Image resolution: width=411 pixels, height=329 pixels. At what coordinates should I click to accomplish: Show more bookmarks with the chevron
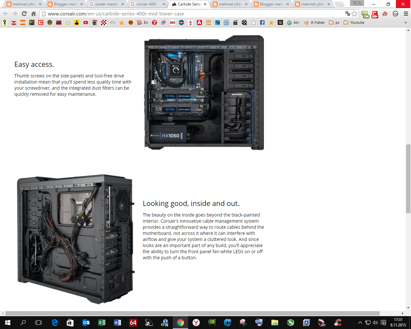click(406, 22)
